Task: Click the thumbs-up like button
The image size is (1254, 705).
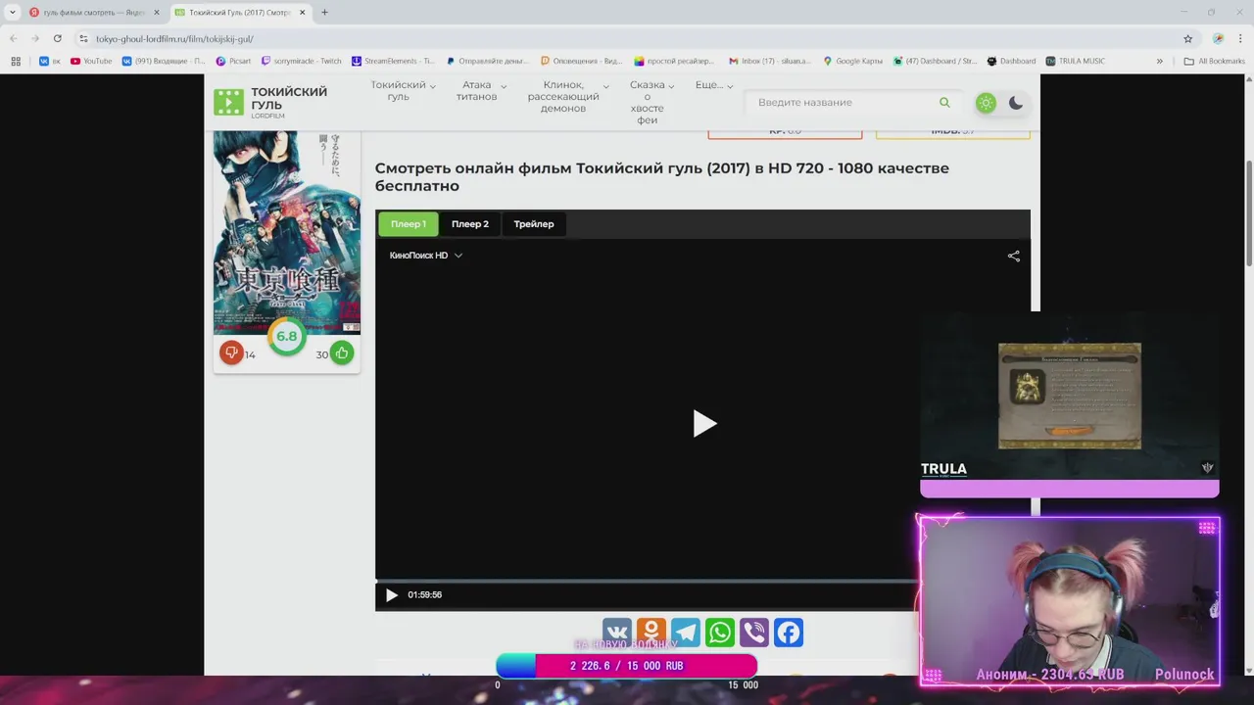Action: point(342,352)
